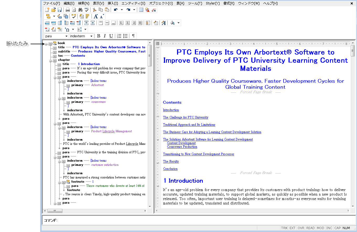The height and width of the screenshot is (232, 357).
Task: Open the fill color dropdown arrow
Action: 179,23
